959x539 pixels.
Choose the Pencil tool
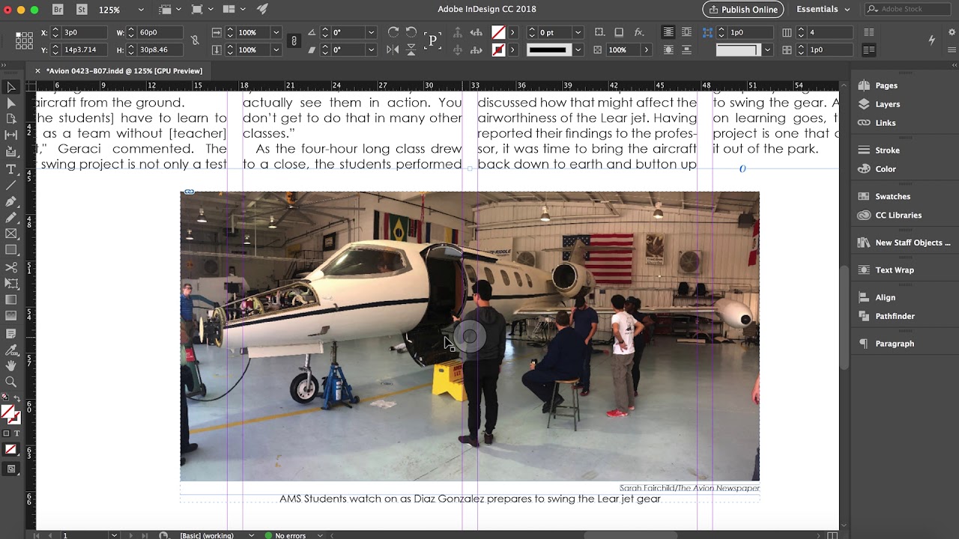[x=10, y=218]
